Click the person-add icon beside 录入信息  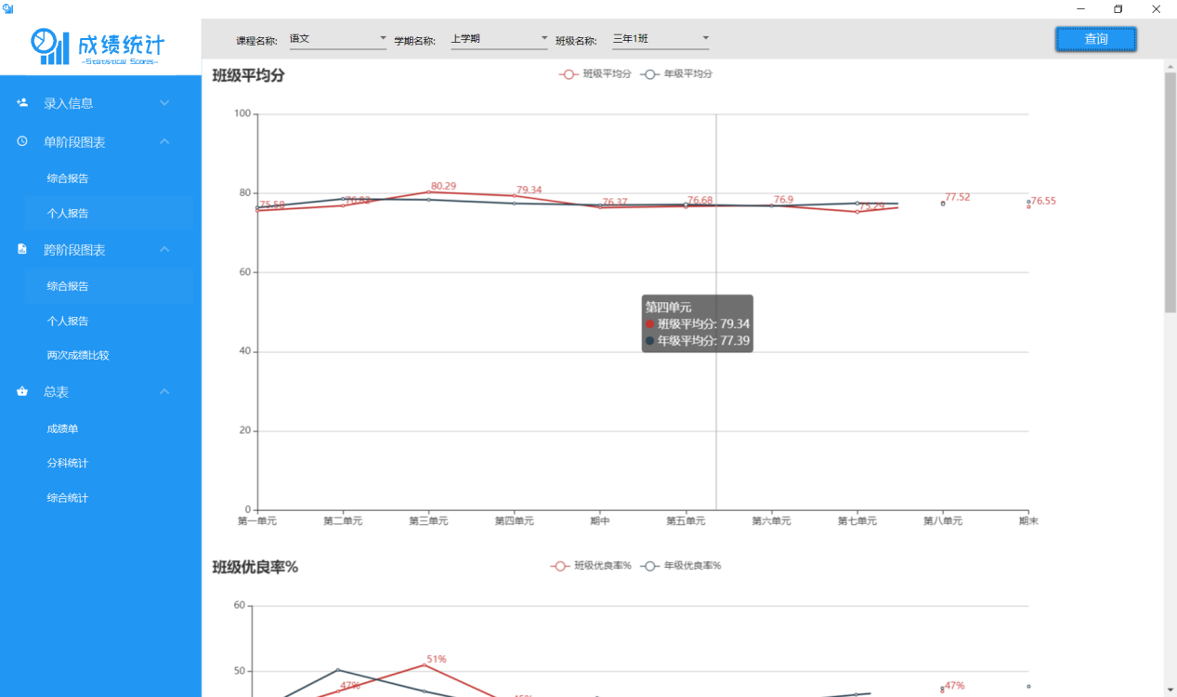tap(22, 103)
